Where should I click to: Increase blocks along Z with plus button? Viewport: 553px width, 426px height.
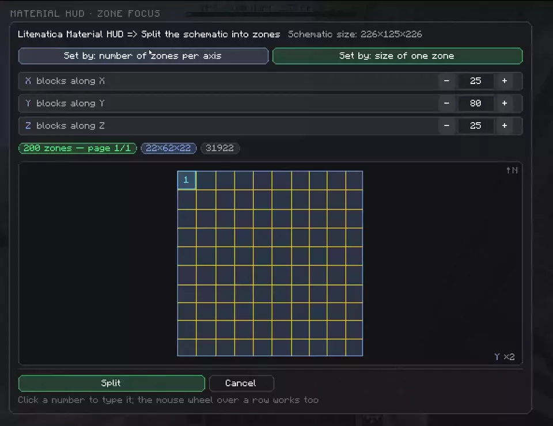coord(505,125)
